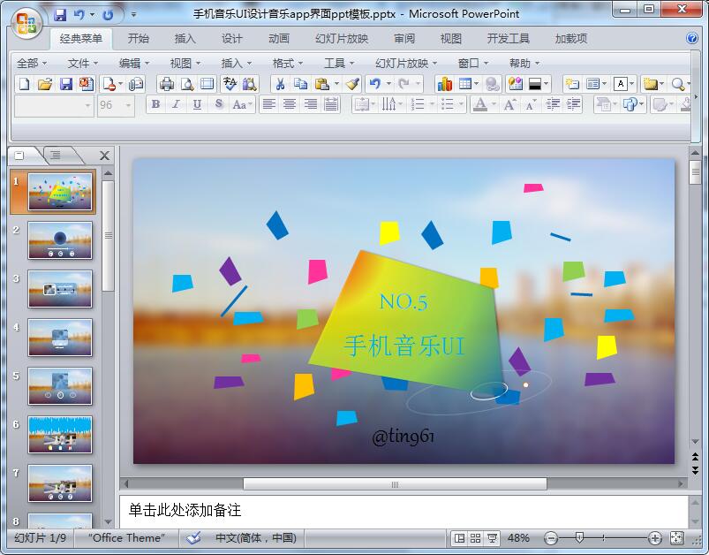
Task: Click the horizontal scrollbar thumb
Action: pos(395,484)
